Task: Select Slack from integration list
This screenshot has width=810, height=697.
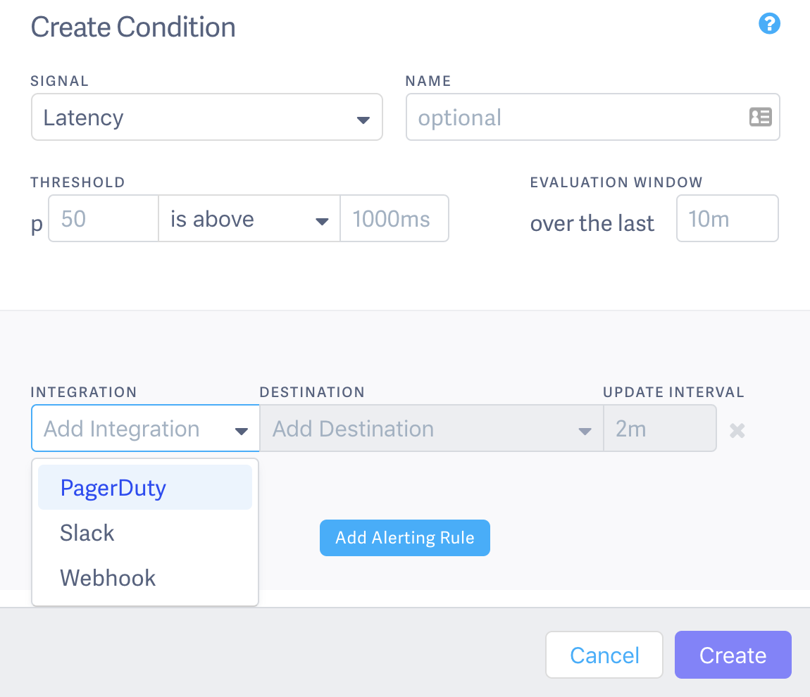Action: click(x=144, y=533)
